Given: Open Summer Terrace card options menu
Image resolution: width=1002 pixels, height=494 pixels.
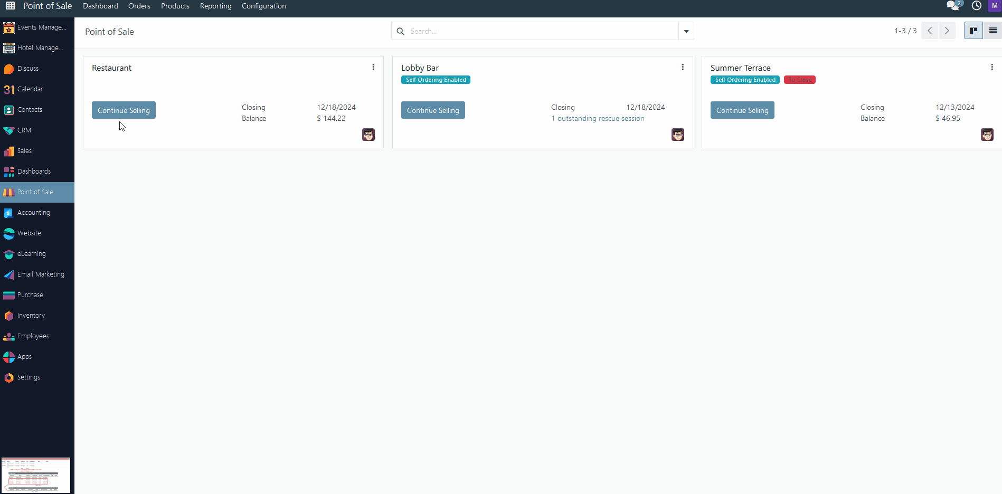Looking at the screenshot, I should pyautogui.click(x=992, y=67).
